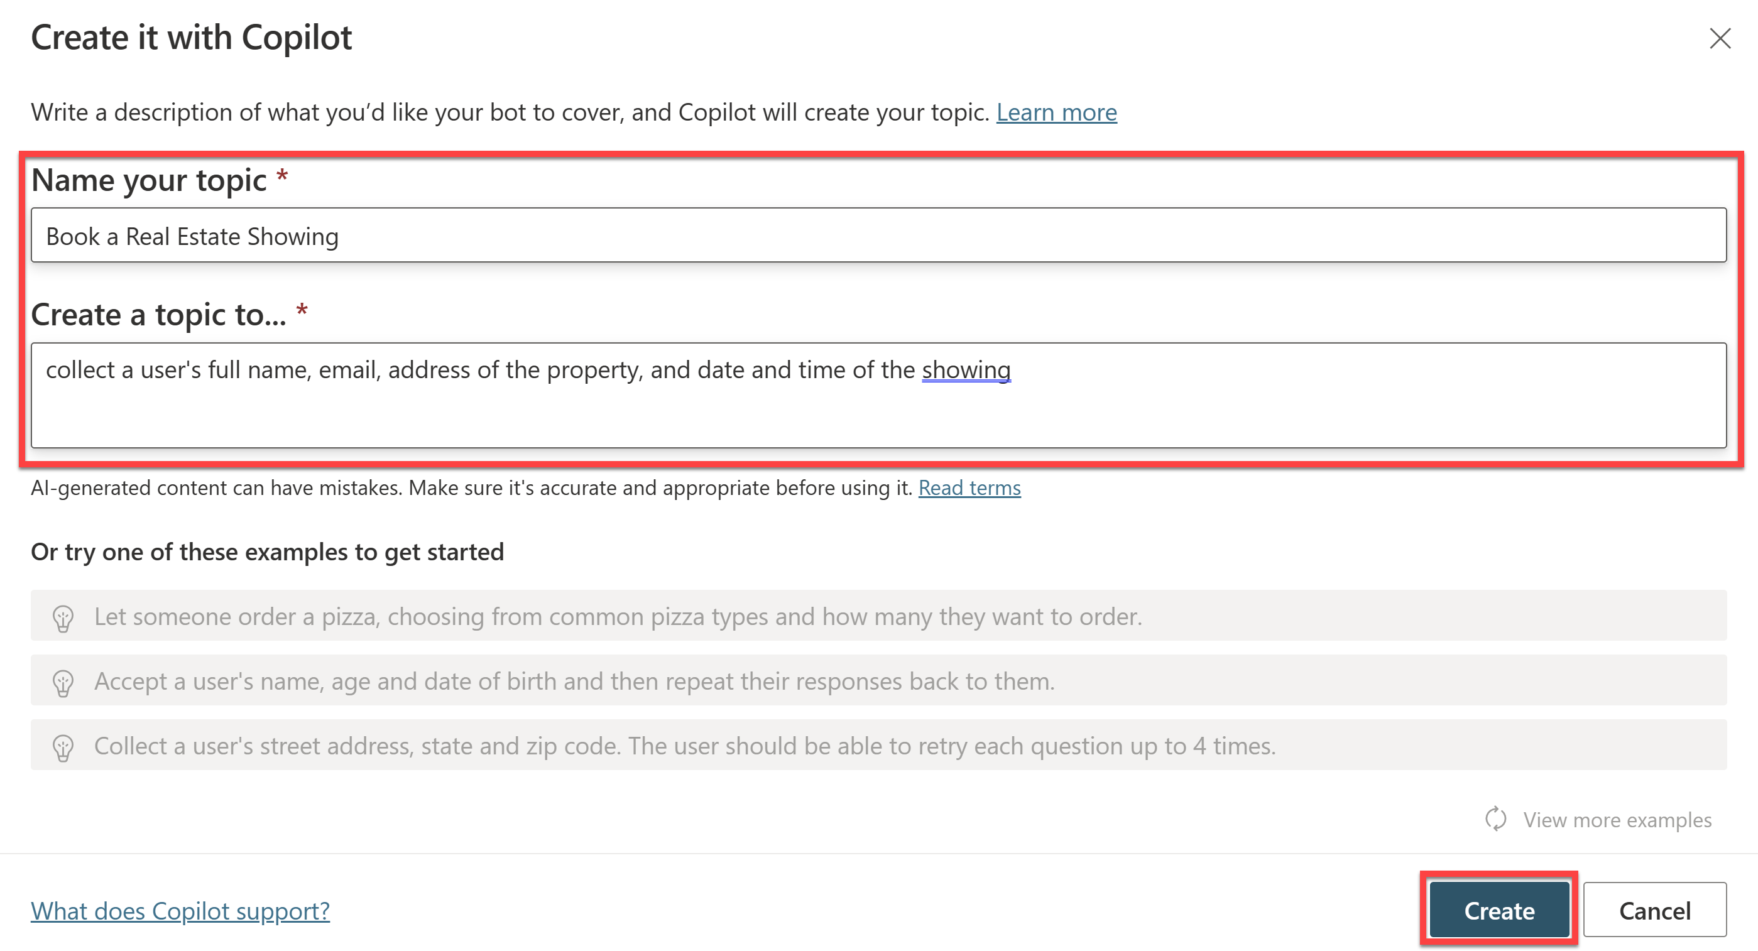The image size is (1758, 951).
Task: Click the lightbulb icon beside street address example
Action: pyautogui.click(x=63, y=747)
